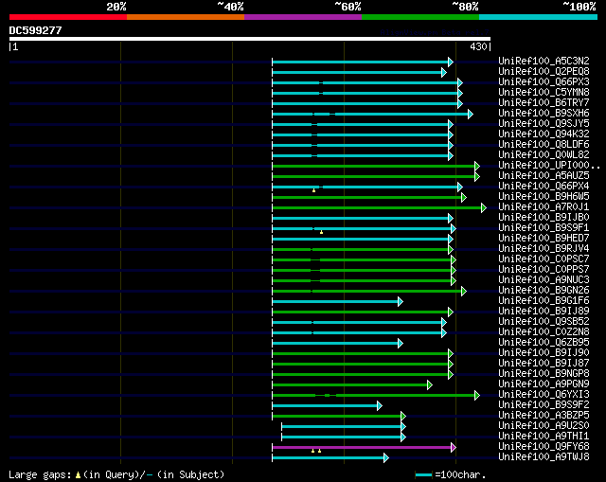Click the UniRef100_C0Z2N8 label
Image resolution: width=606 pixels, height=482 pixels.
(x=544, y=332)
